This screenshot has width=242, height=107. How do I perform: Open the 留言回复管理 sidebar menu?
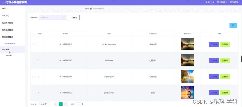coord(13,30)
